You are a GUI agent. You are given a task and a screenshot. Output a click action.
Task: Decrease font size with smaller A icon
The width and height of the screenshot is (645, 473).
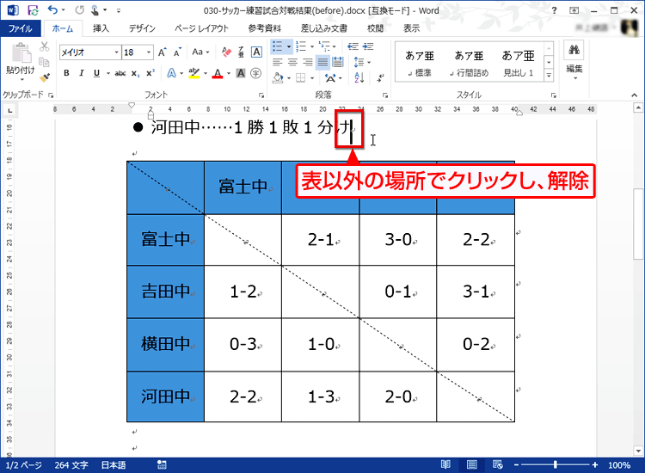point(177,52)
